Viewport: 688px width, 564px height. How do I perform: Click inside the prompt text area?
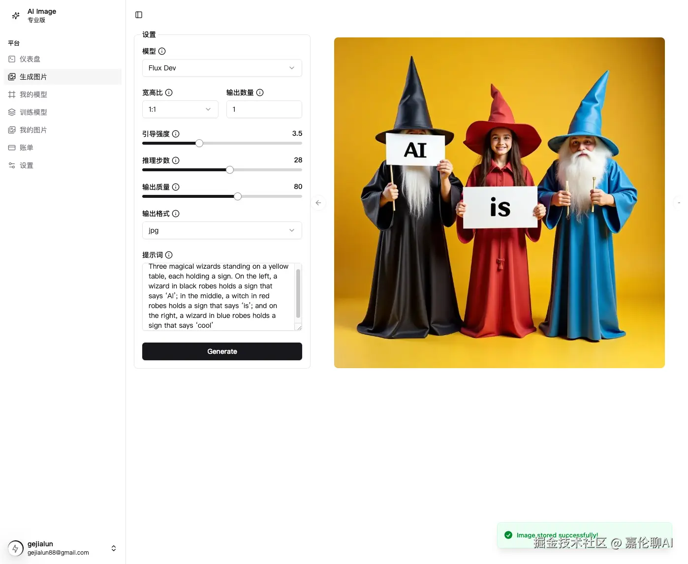(x=220, y=296)
